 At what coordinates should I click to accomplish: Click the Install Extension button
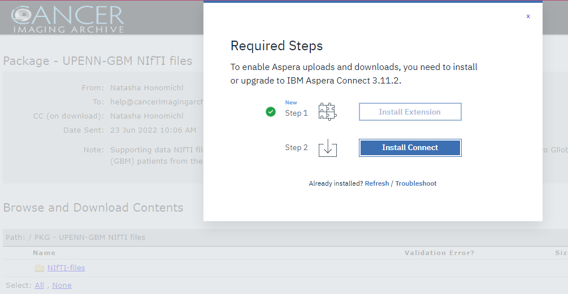[410, 112]
